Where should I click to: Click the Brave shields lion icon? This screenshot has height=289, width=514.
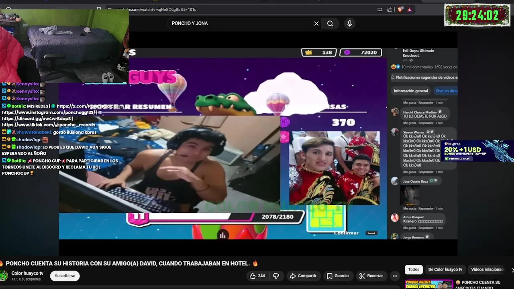coord(400,10)
